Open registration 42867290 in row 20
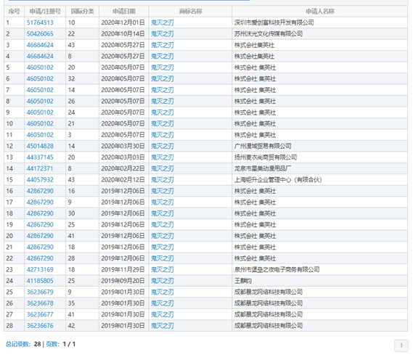 click(x=40, y=236)
